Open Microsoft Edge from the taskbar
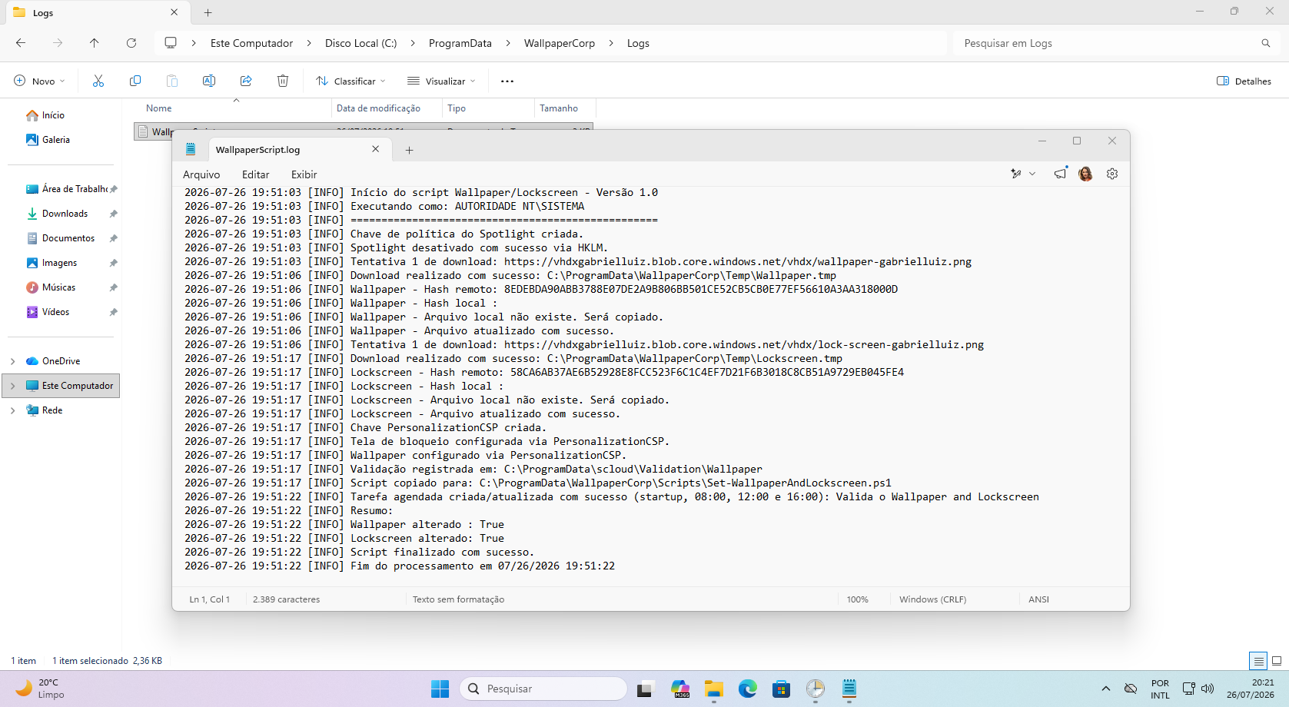 pos(748,689)
